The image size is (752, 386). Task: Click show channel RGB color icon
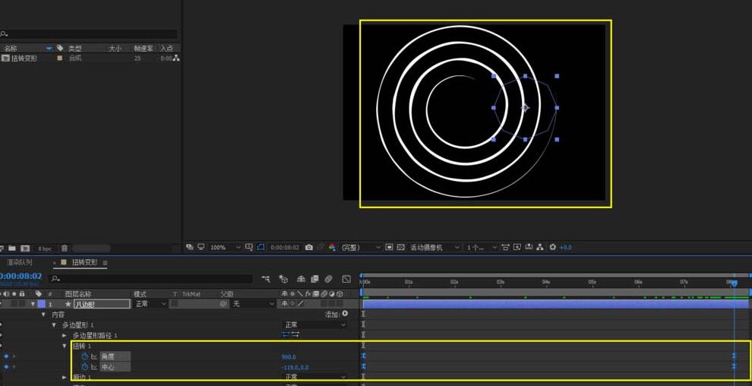point(332,248)
